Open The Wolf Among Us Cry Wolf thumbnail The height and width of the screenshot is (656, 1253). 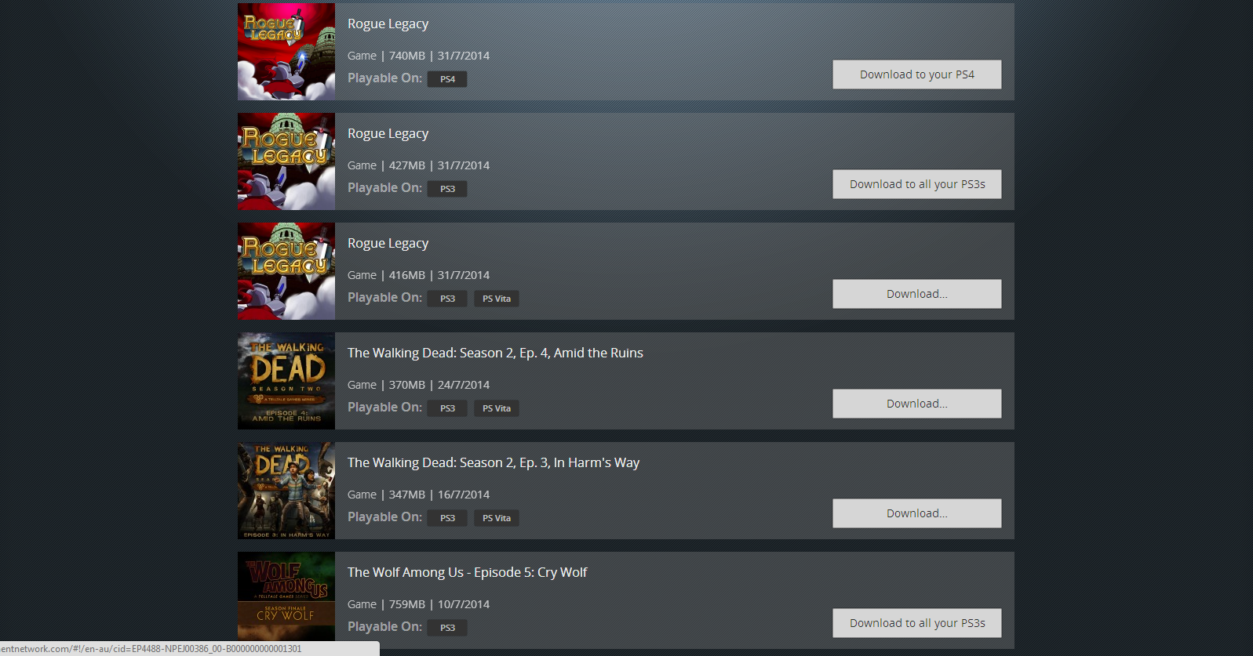pyautogui.click(x=286, y=596)
